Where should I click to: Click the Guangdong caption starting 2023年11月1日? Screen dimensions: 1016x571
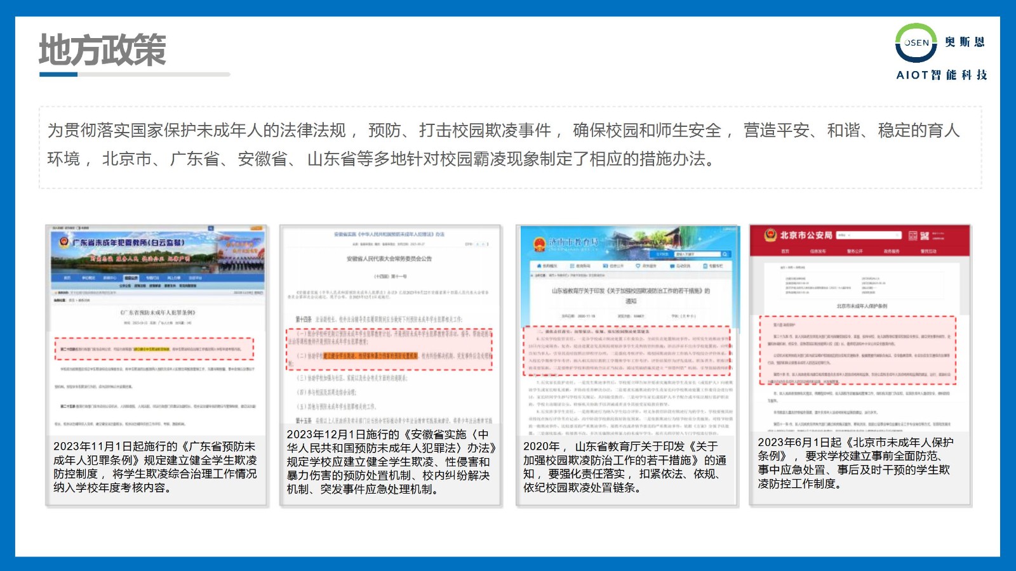point(156,467)
